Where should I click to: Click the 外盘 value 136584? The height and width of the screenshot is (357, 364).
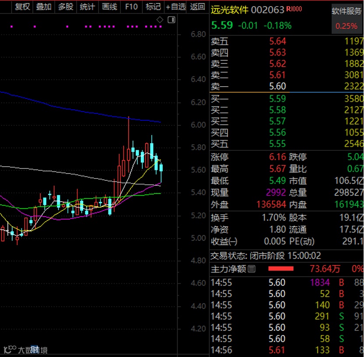(271, 204)
